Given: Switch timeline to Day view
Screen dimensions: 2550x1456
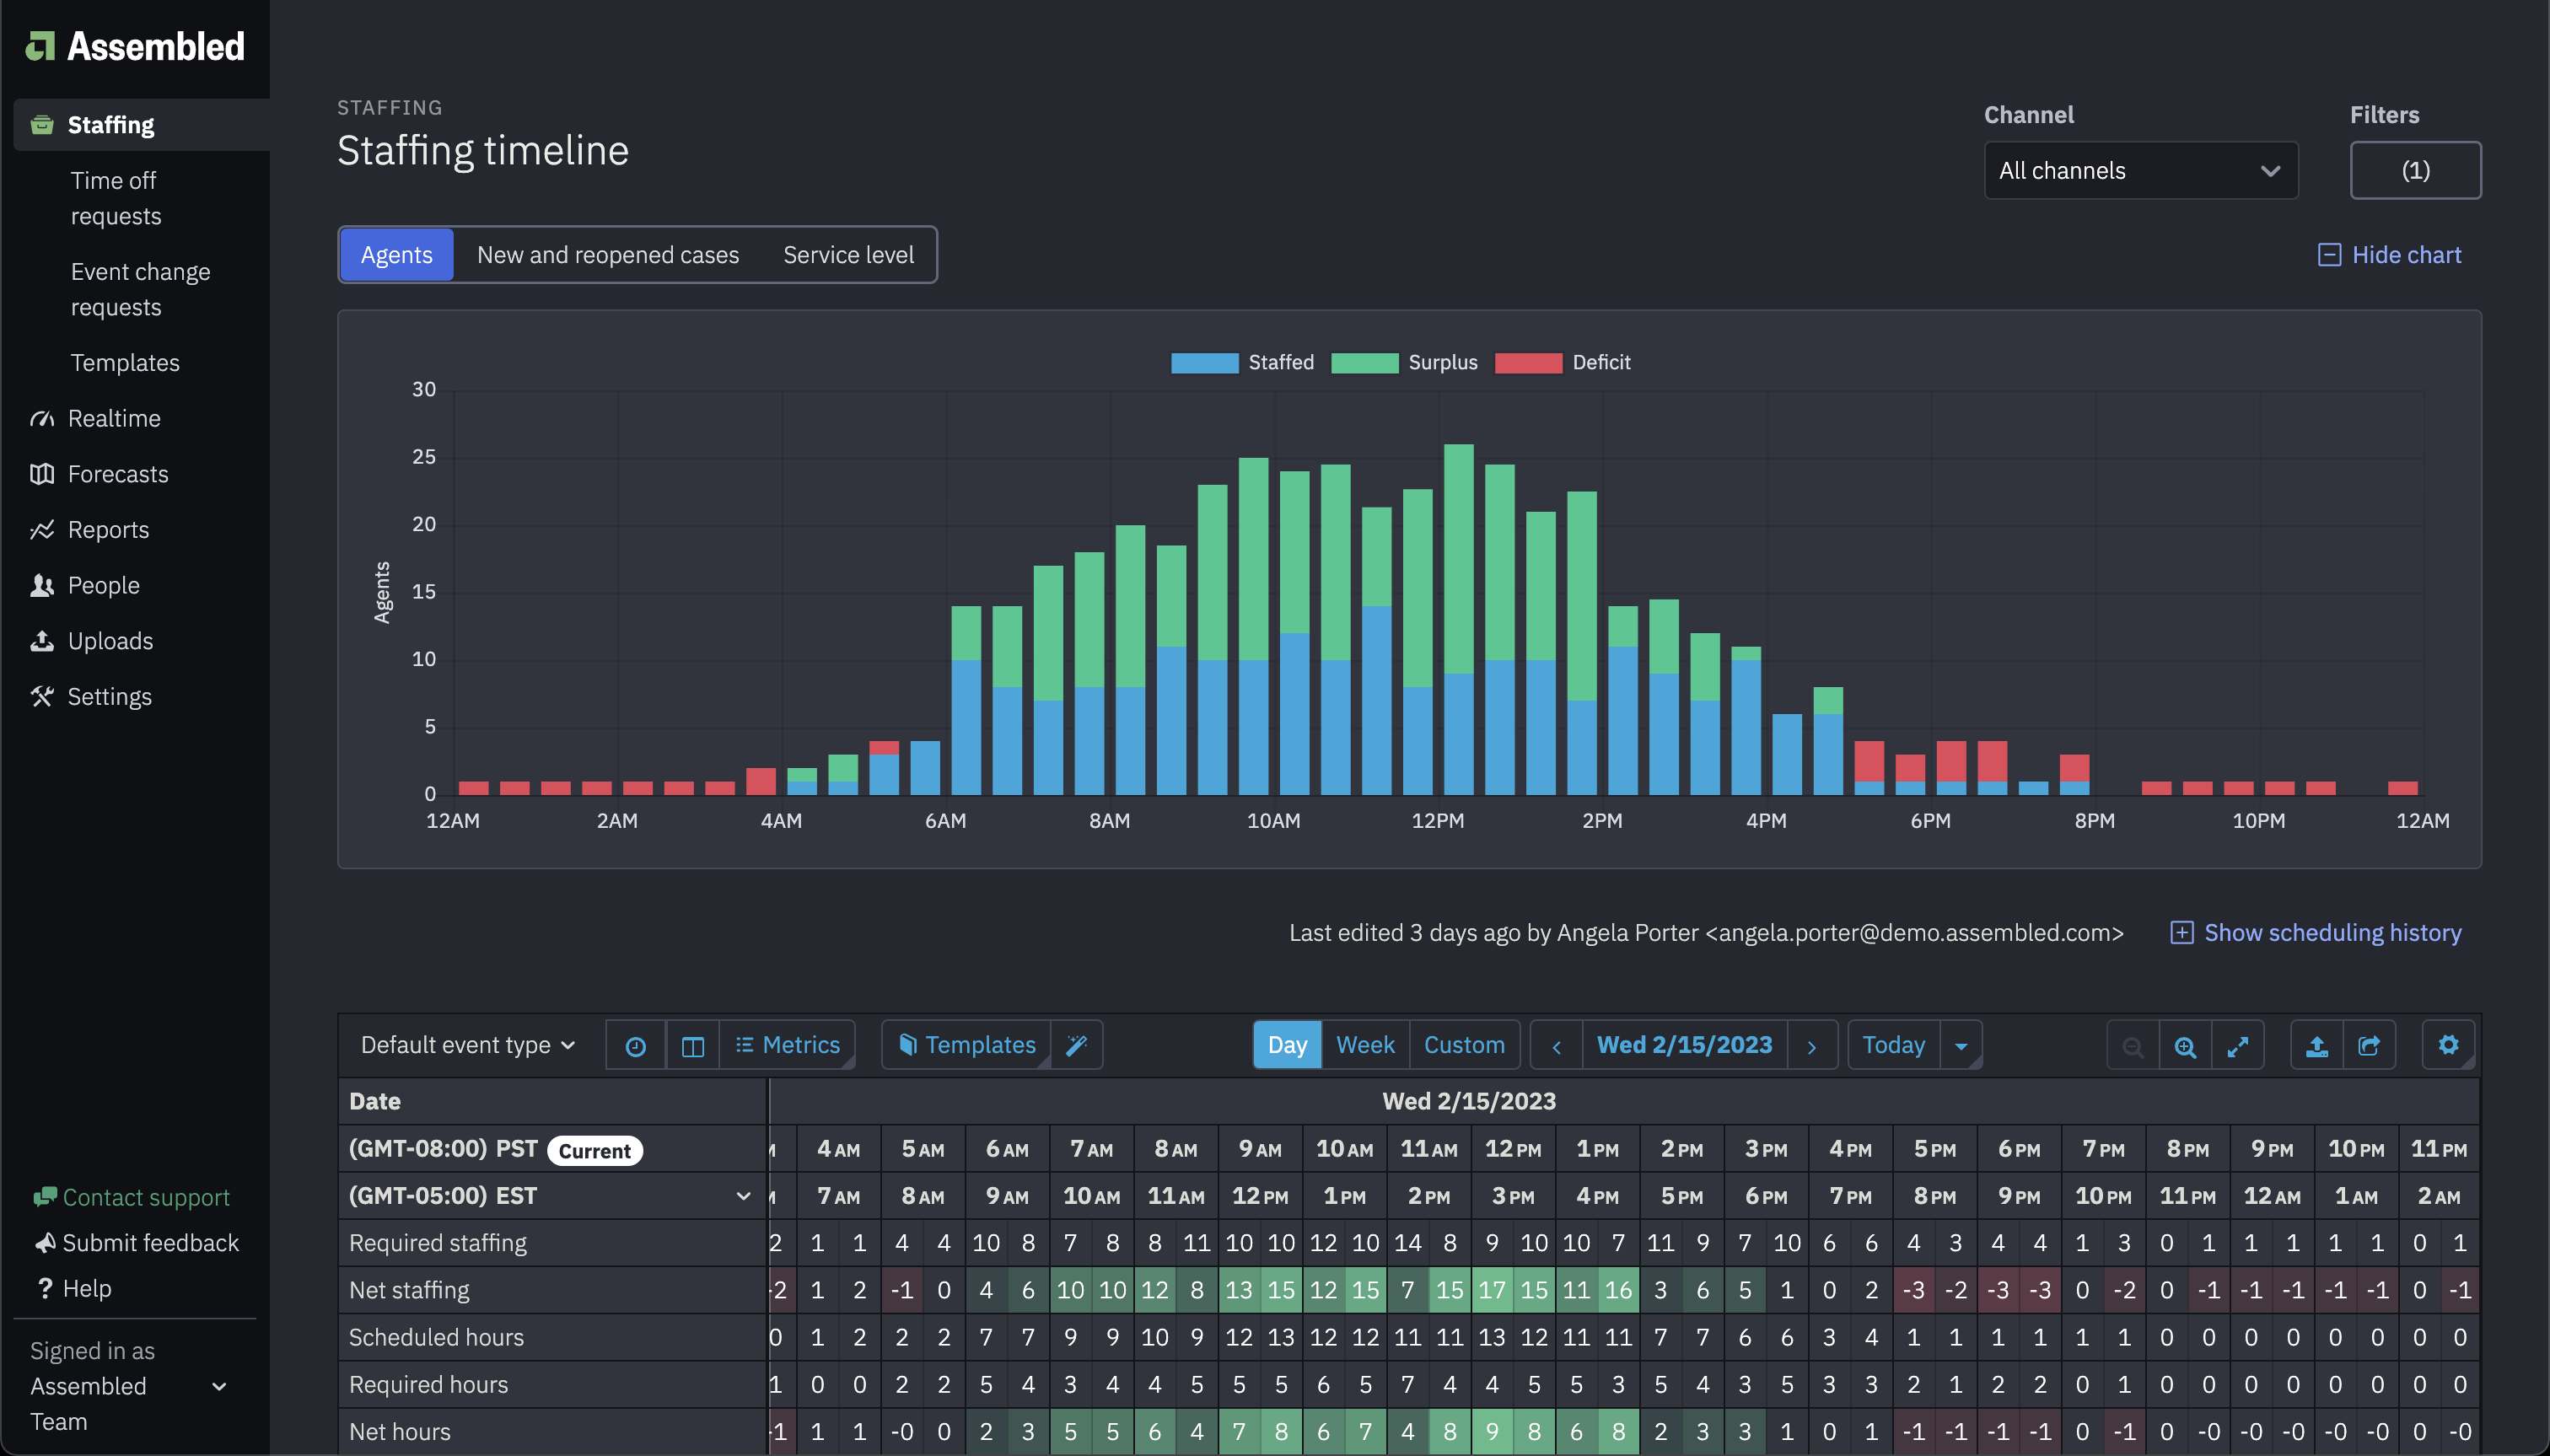Looking at the screenshot, I should tap(1287, 1045).
